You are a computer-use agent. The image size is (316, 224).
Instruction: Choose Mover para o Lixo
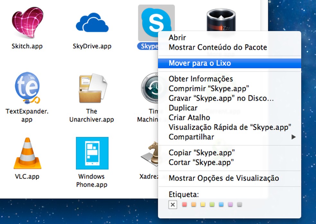pos(230,63)
